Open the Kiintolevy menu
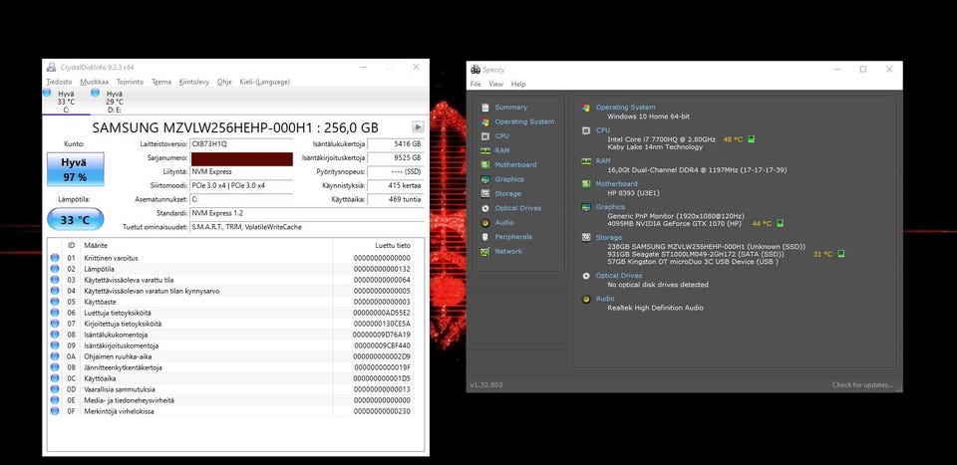This screenshot has height=465, width=957. [194, 82]
